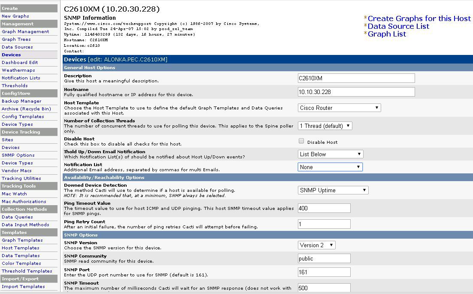
Task: Open Weathermaps in sidebar
Action: (x=18, y=70)
